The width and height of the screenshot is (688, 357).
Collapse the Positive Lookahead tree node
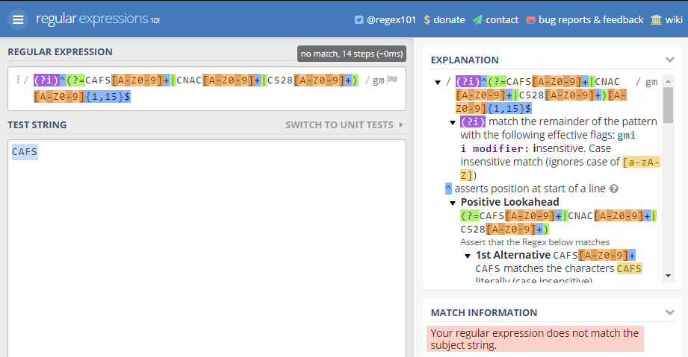coord(453,203)
